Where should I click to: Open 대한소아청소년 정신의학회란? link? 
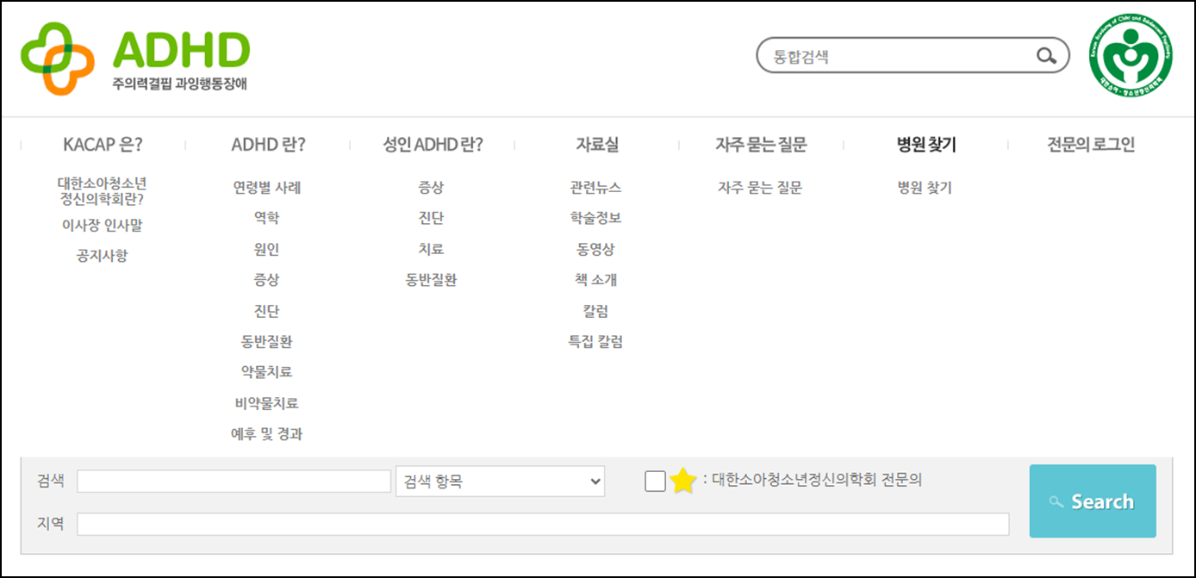(102, 191)
